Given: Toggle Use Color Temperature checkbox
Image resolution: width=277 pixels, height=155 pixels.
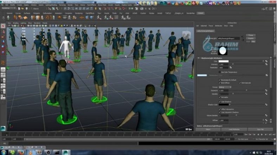Looking at the screenshot, I should pyautogui.click(x=220, y=71).
